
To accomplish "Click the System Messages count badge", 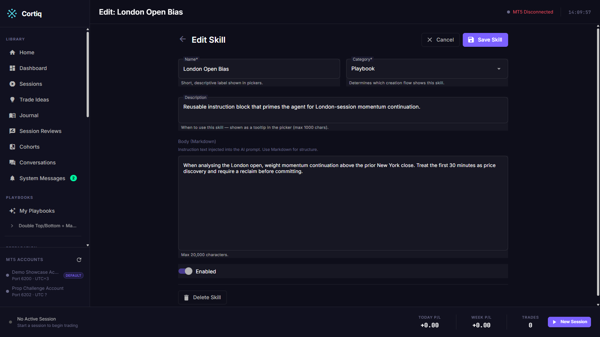I will [73, 178].
